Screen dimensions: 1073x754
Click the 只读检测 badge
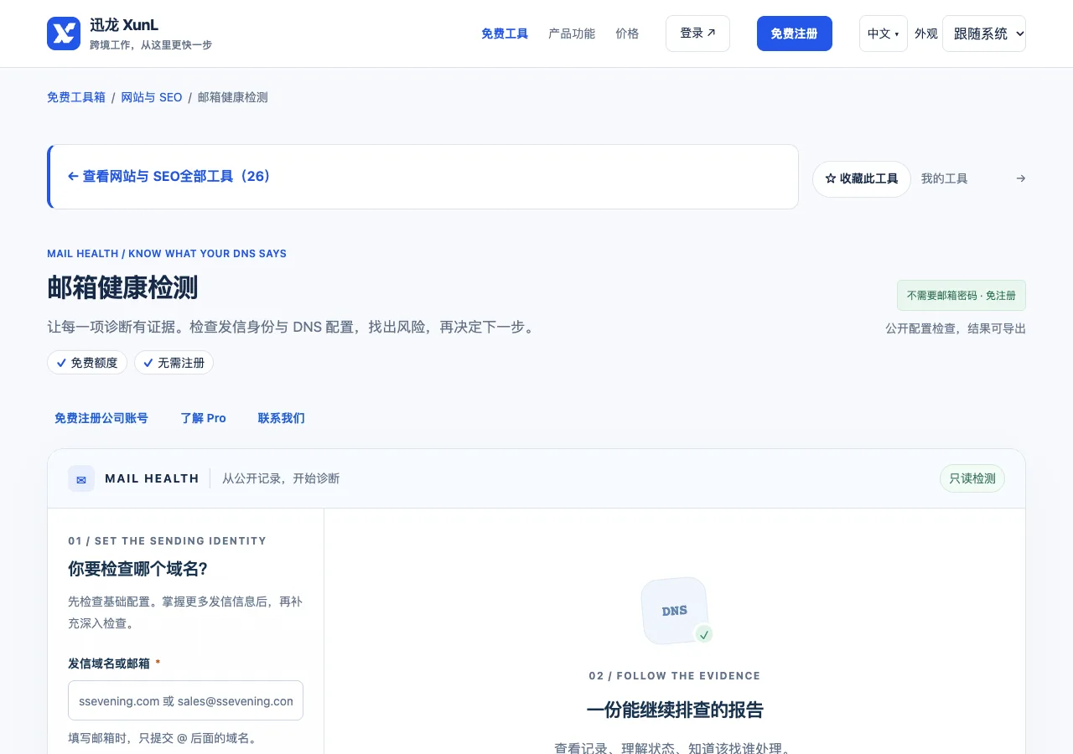coord(972,478)
